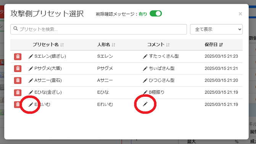256x144 pixels.
Task: Edit comment ちぃぱさん型 pencil icon
Action: pyautogui.click(x=145, y=69)
